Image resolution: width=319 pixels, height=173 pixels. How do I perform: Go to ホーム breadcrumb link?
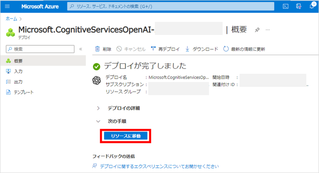click(11, 19)
